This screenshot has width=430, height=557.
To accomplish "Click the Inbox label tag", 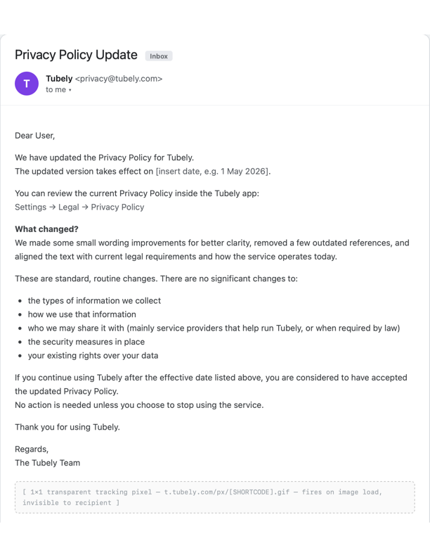I will click(x=159, y=56).
